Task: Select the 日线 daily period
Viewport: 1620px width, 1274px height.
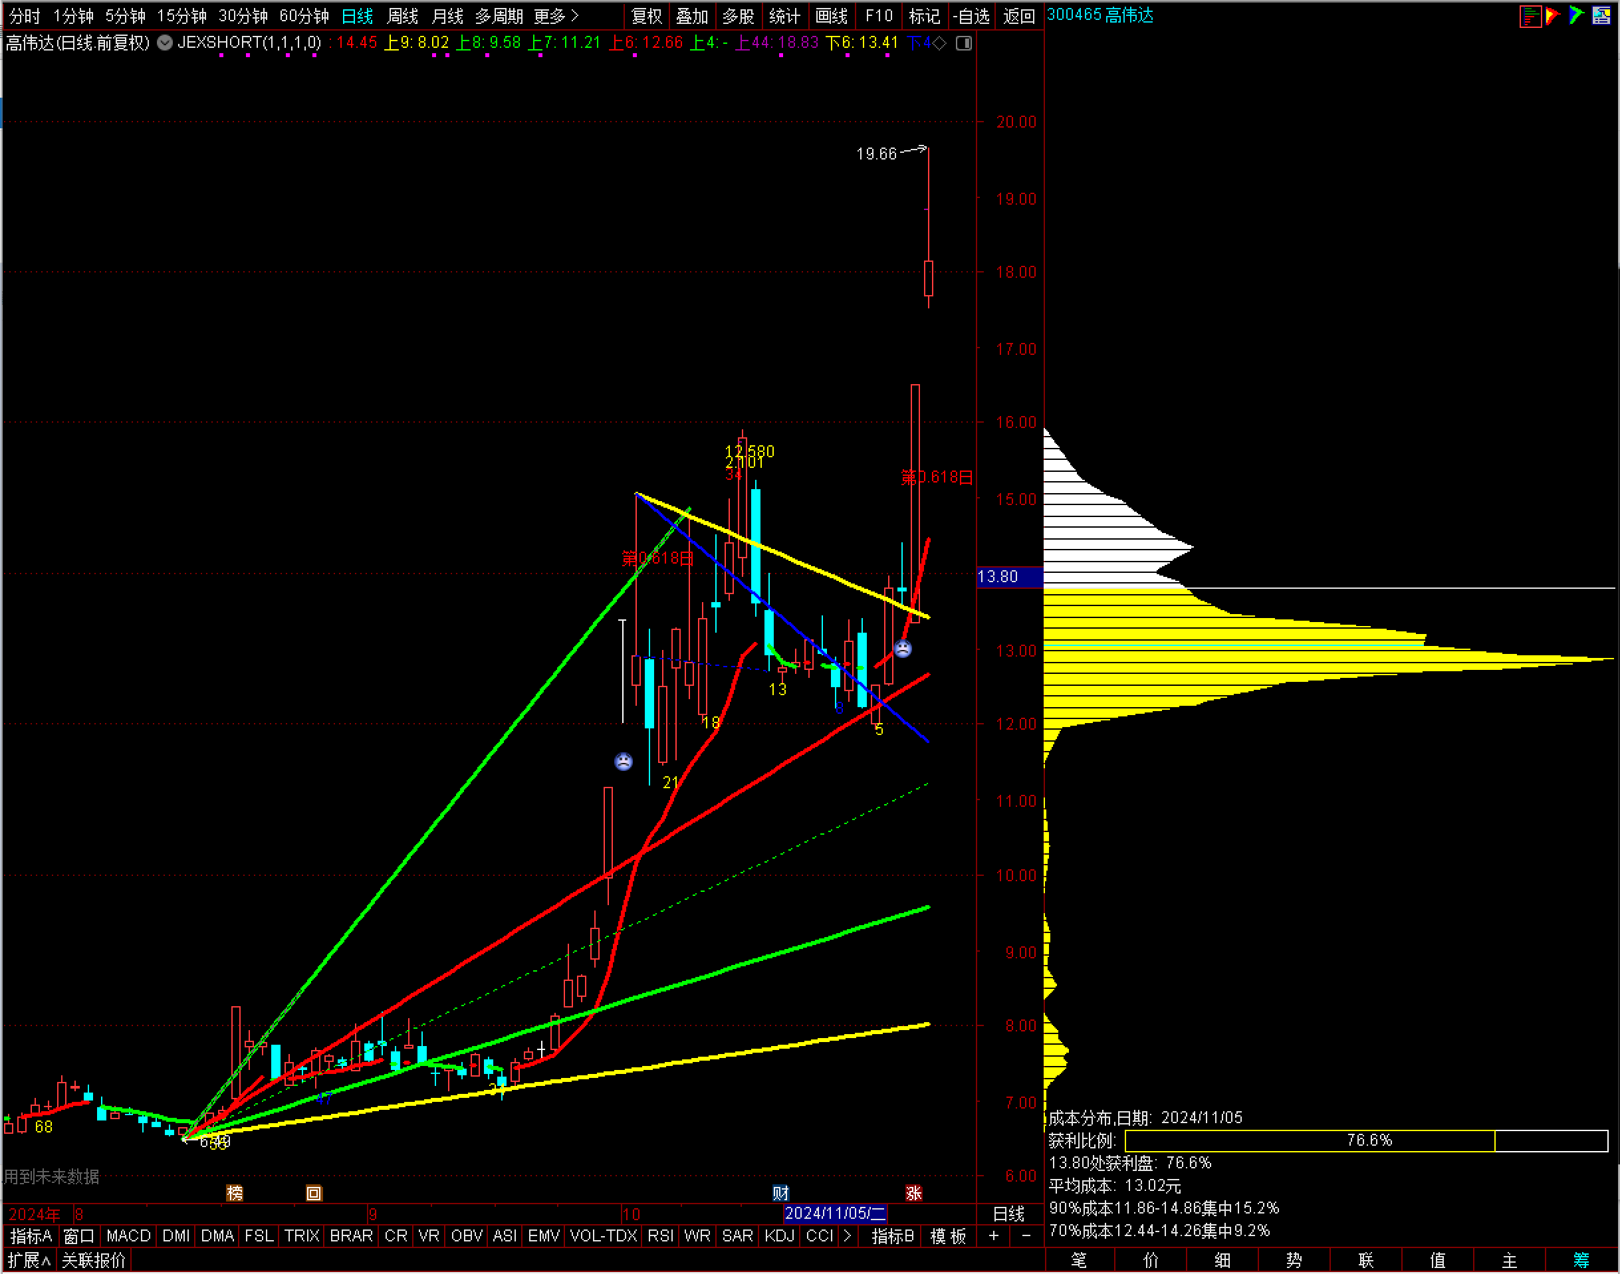Action: 357,16
